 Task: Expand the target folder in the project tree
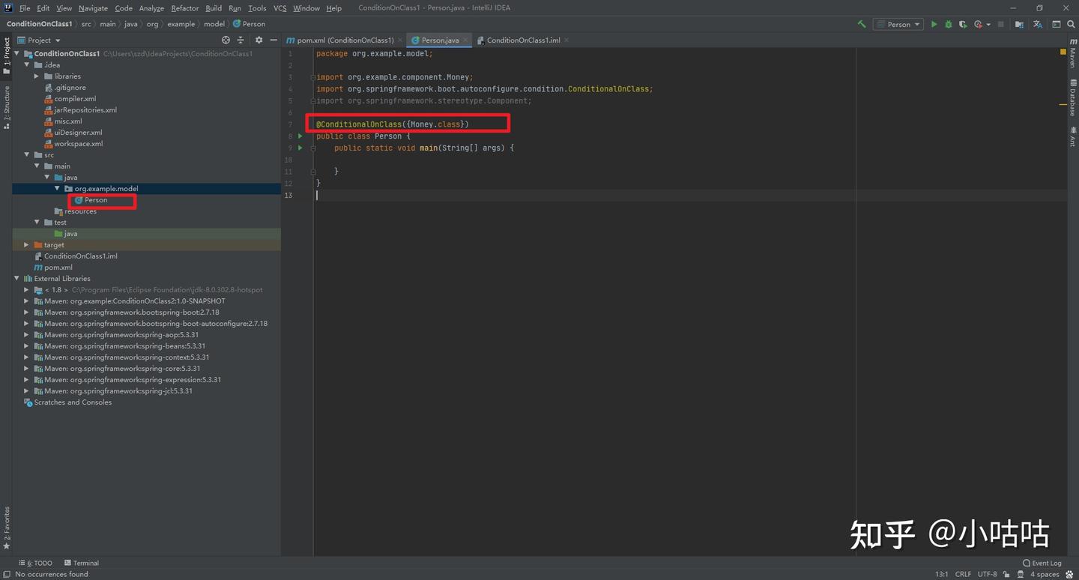(26, 245)
